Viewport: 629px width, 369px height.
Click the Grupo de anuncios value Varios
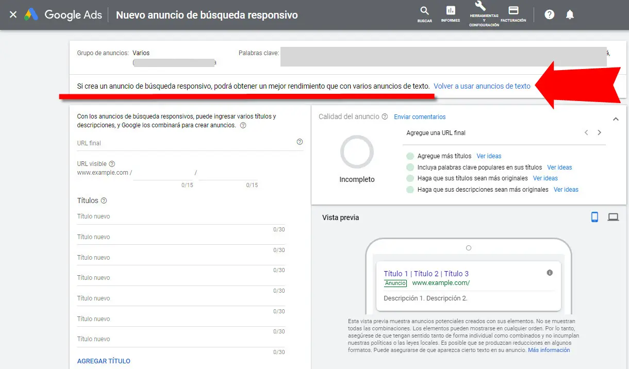point(141,53)
